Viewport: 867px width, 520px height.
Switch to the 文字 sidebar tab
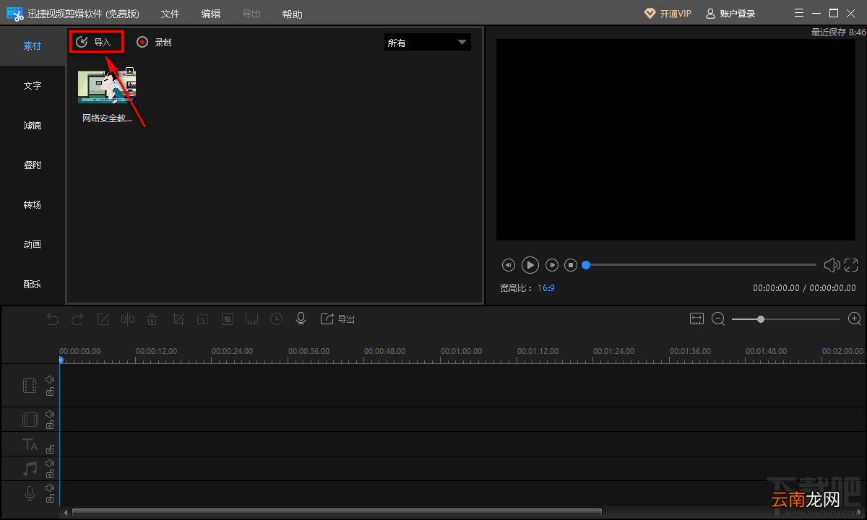point(33,85)
